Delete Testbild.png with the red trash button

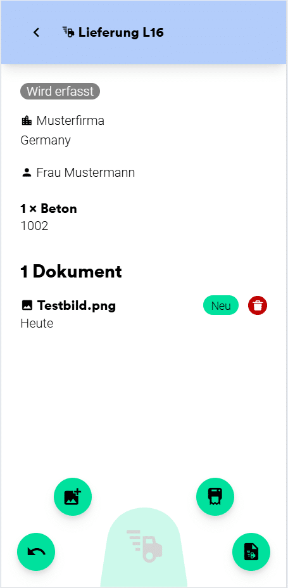(x=258, y=305)
